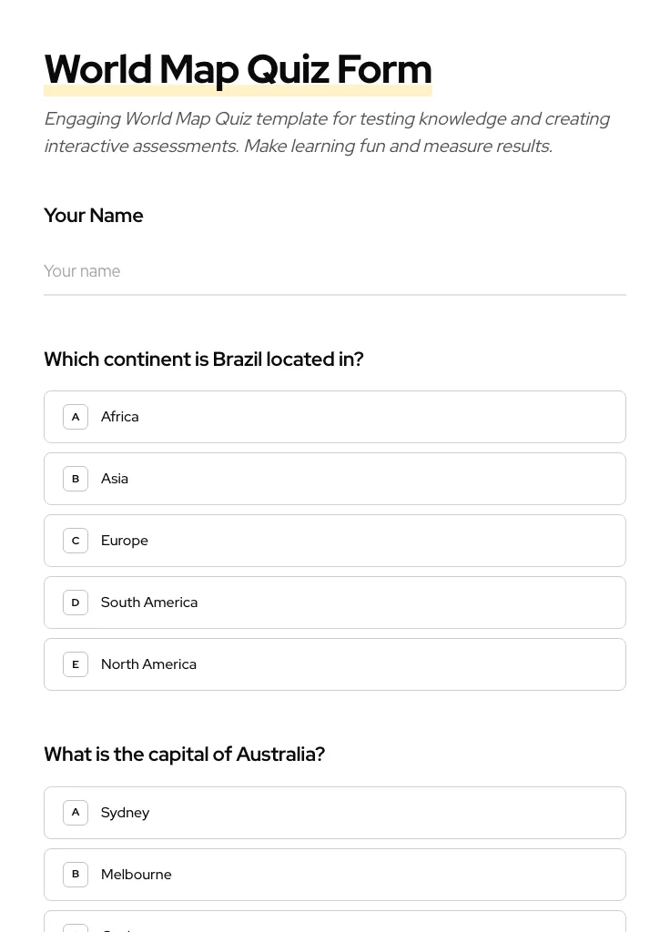Click the Your Name input field

coord(335,271)
